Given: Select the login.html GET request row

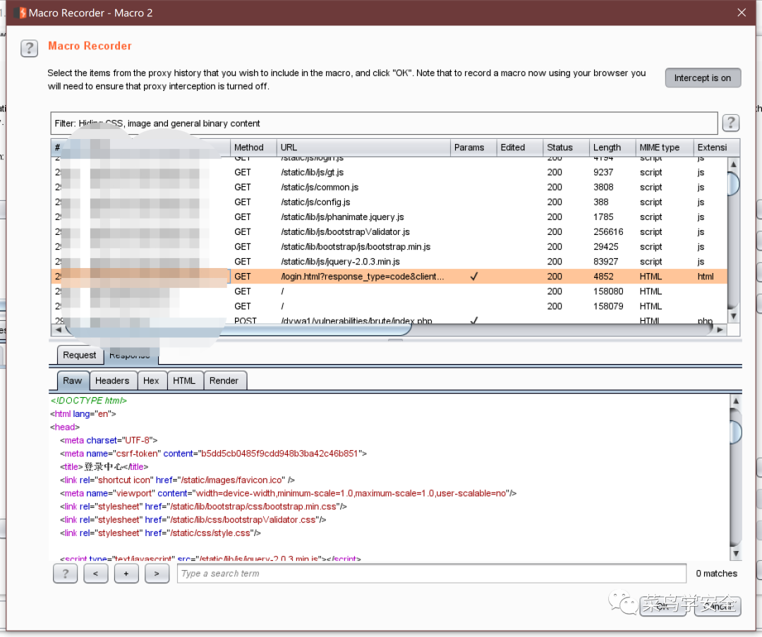Looking at the screenshot, I should pyautogui.click(x=363, y=277).
